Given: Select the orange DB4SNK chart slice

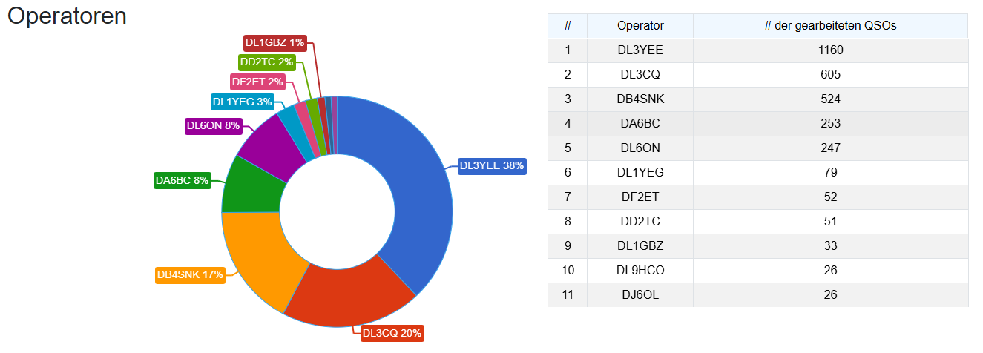Looking at the screenshot, I should 256,256.
